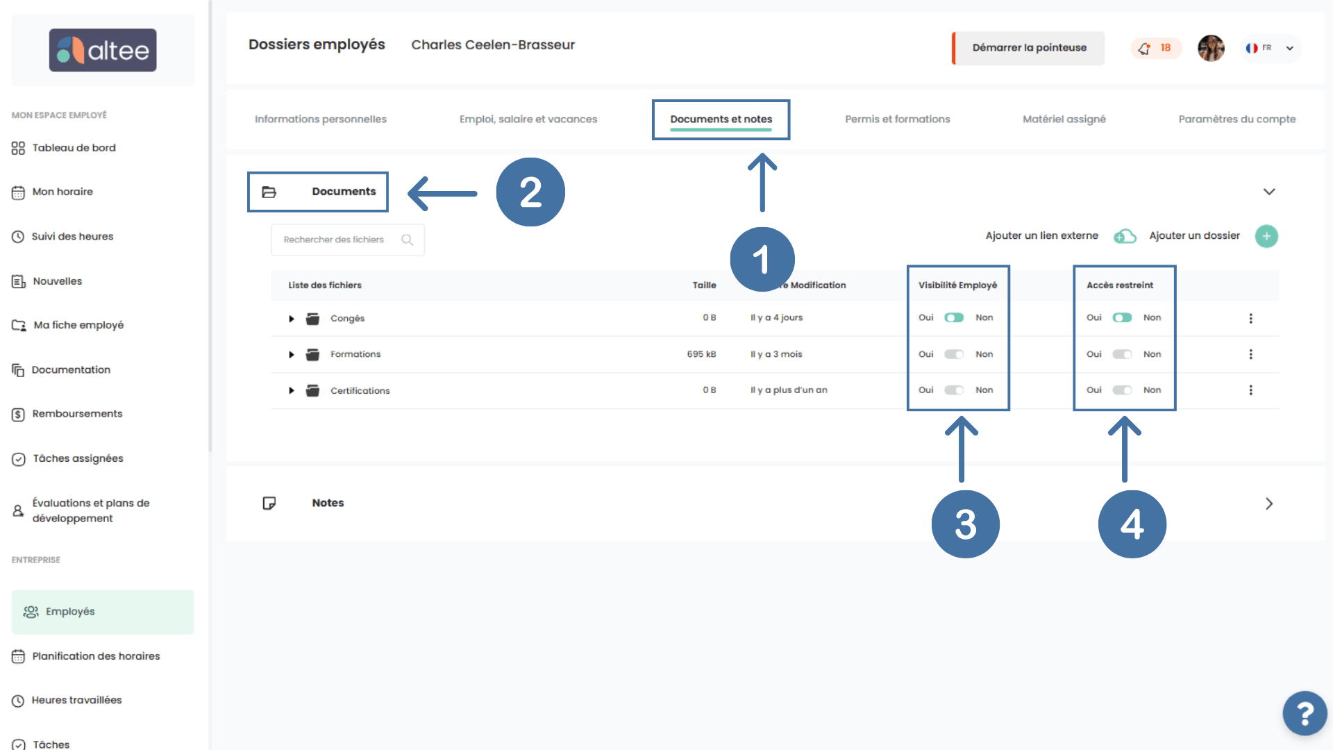
Task: Click the Certifications folder icon
Action: tap(313, 391)
